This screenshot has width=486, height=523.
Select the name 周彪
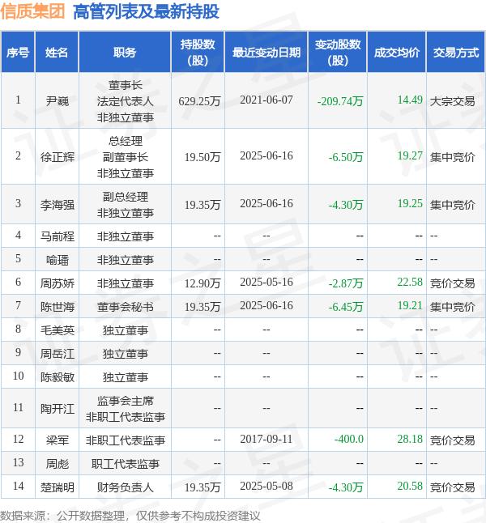[58, 464]
